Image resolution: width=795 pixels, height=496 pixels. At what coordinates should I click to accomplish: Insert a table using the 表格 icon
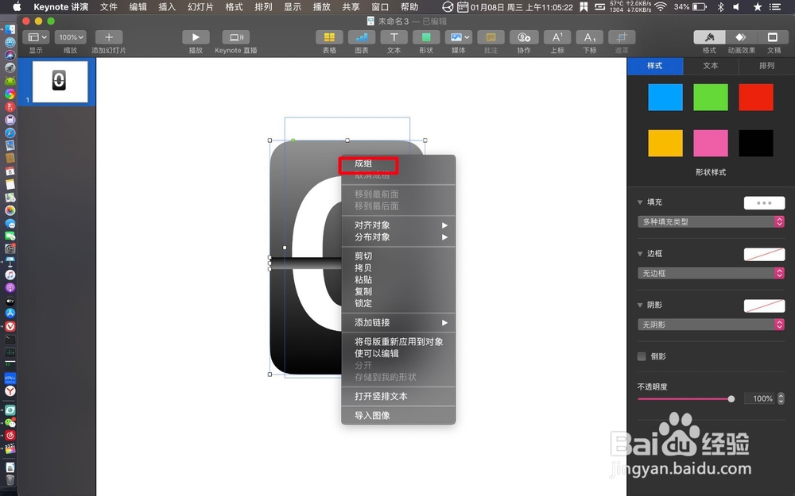click(x=329, y=37)
